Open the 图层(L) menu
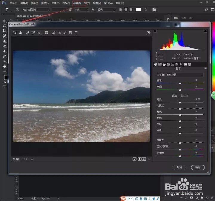The image size is (215, 201). 45,3
